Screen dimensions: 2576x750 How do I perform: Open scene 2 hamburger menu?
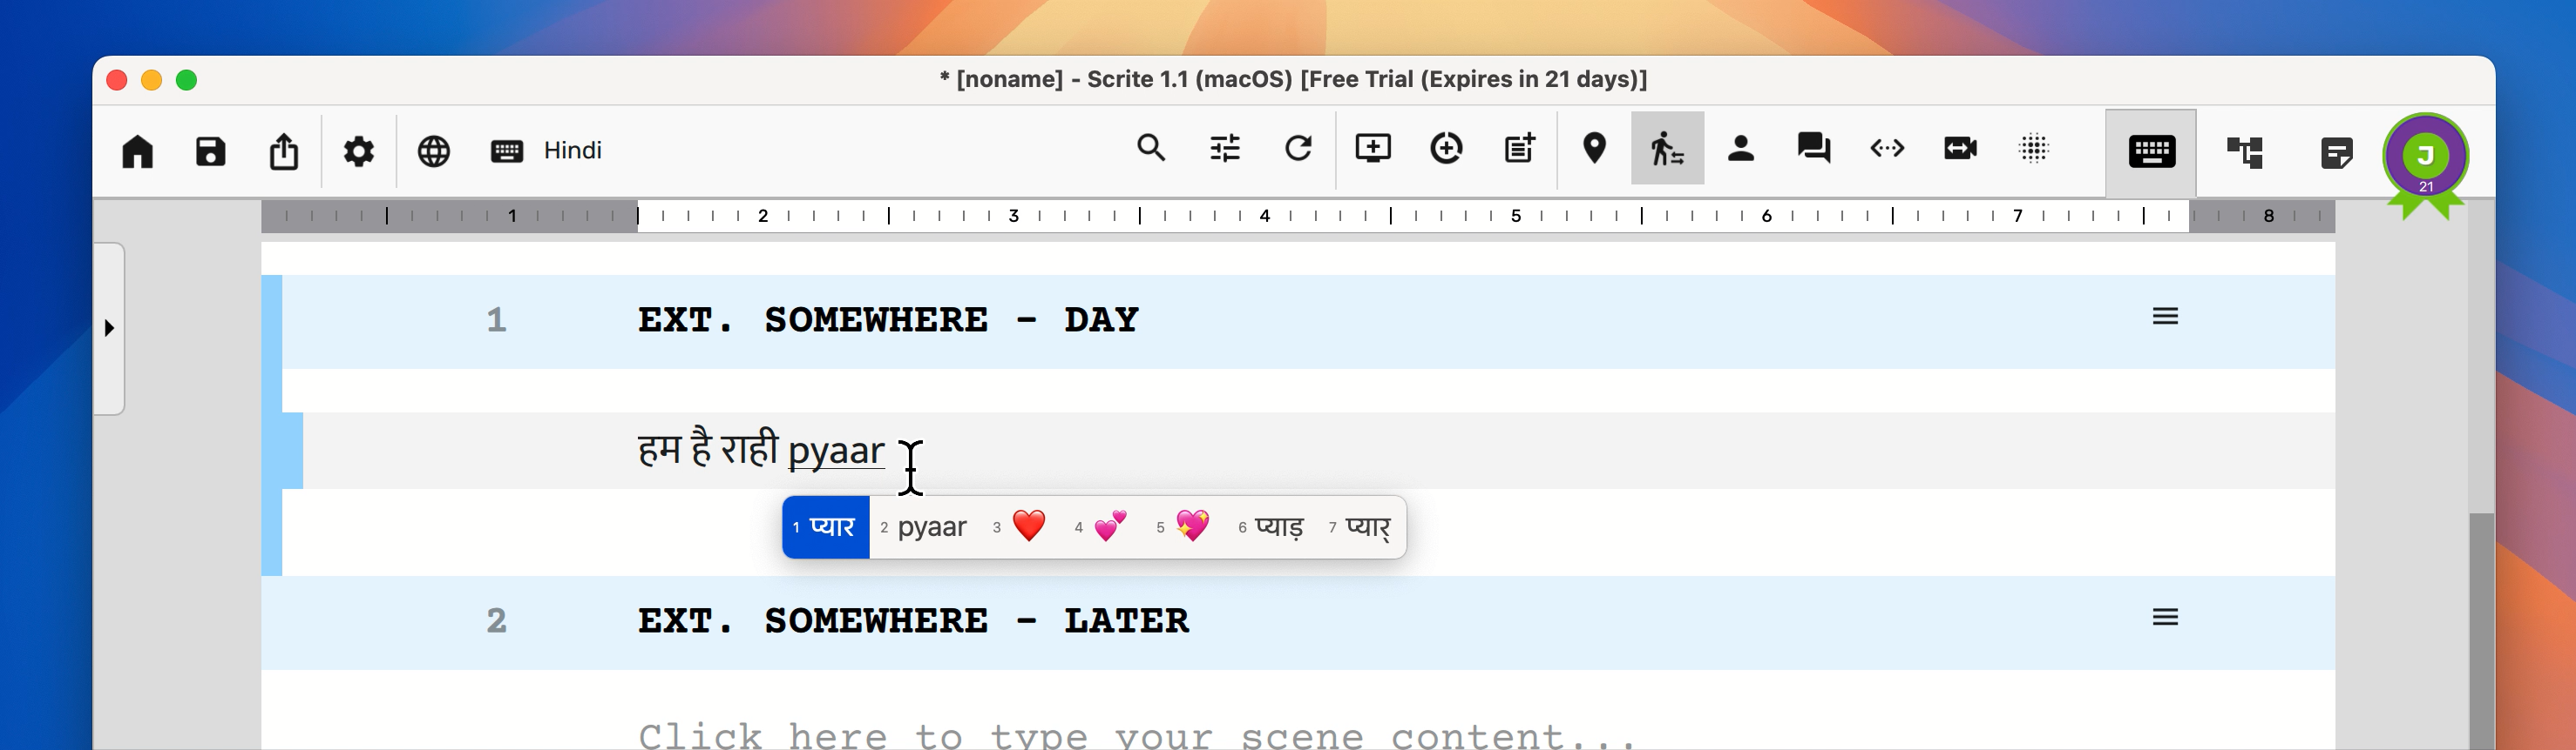tap(2165, 617)
